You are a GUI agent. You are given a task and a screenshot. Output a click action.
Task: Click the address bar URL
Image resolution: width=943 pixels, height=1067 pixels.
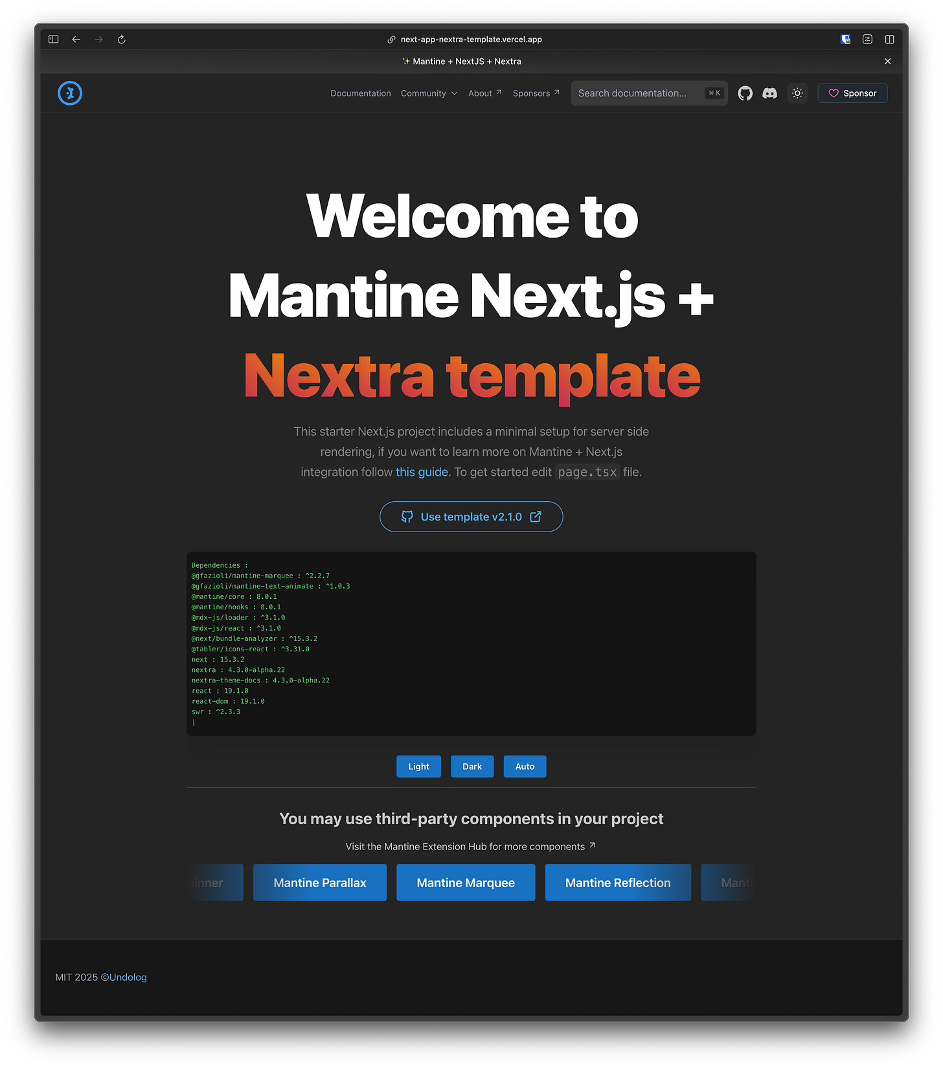coord(471,39)
